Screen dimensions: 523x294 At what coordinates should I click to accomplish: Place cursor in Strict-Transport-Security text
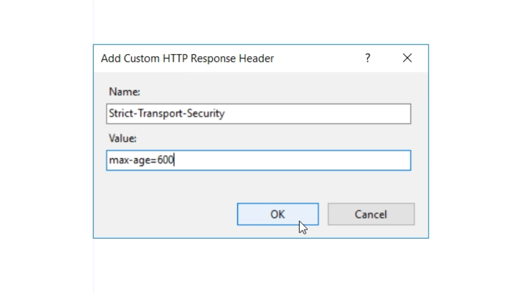167,114
